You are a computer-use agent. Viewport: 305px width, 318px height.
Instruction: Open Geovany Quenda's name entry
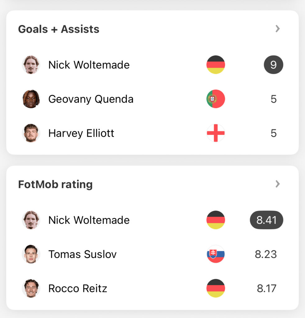(x=91, y=99)
